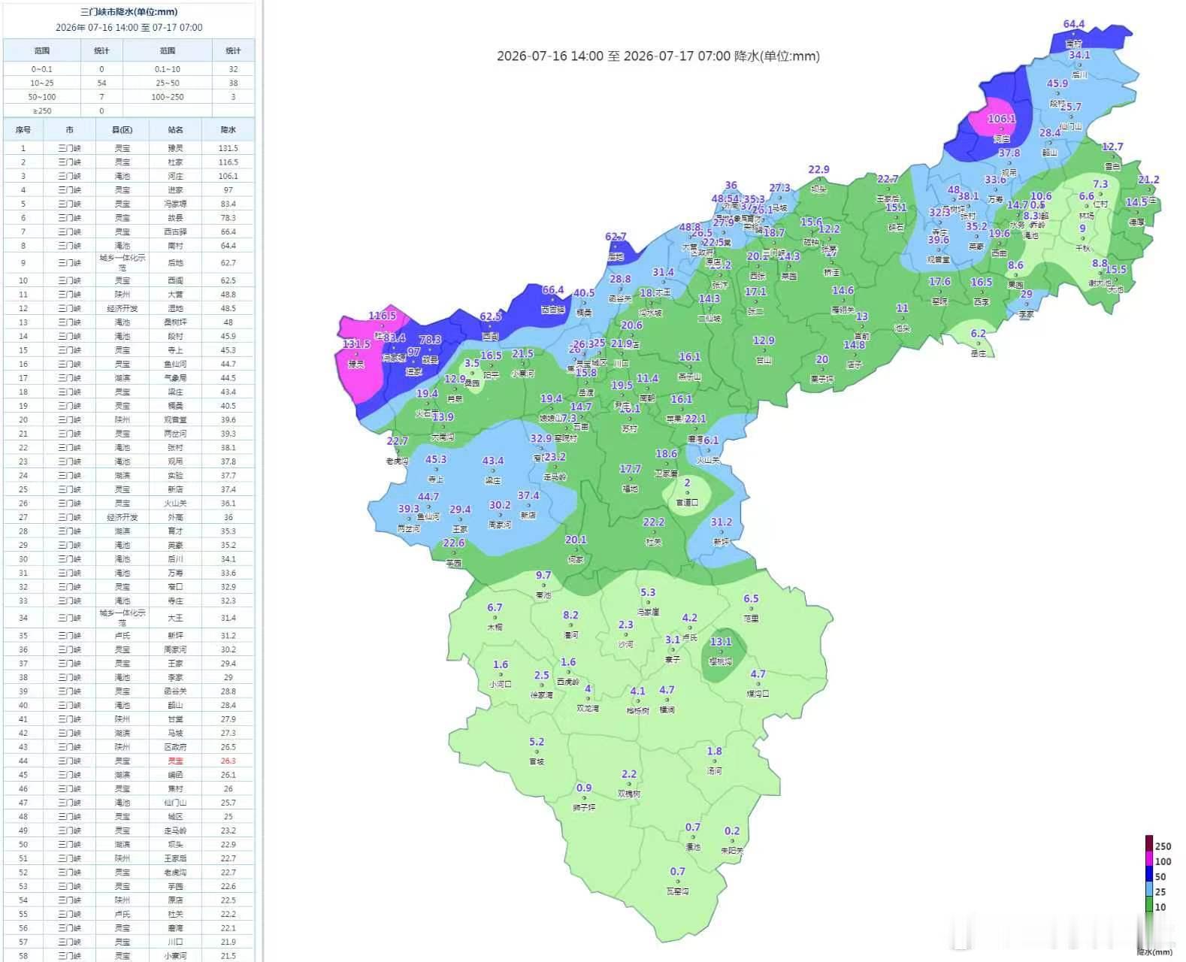Click the 官道口 station label on map
1186x962 pixels.
pyautogui.click(x=687, y=502)
